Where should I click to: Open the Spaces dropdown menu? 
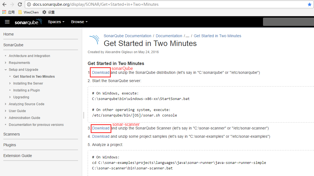[x=56, y=22]
